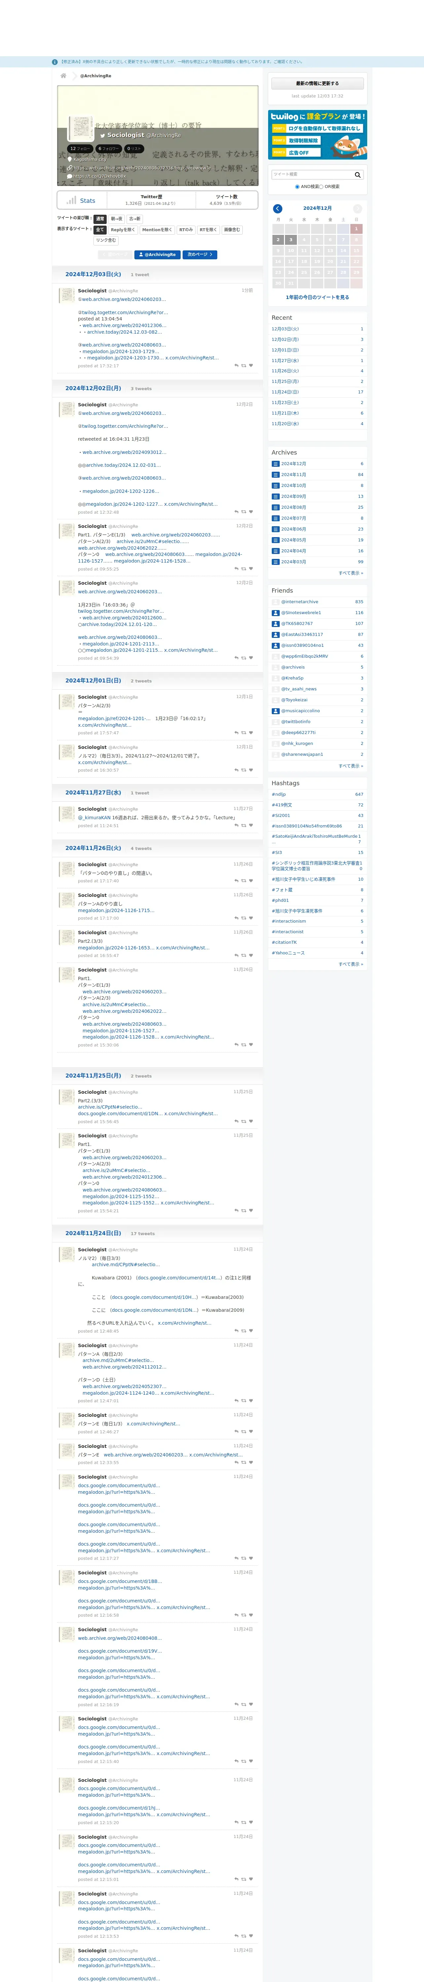Click list icon beside 2024年10月 archive

(x=275, y=486)
